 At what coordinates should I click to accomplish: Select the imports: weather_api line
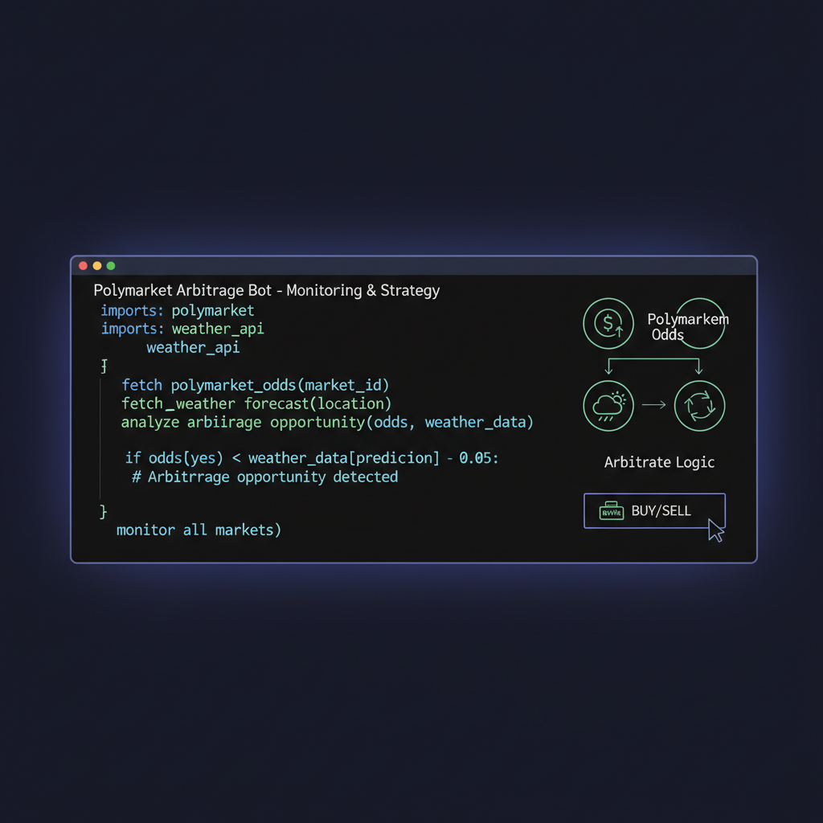click(182, 329)
